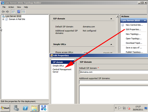Select SIP domain in Edit Properties list

[63, 62]
